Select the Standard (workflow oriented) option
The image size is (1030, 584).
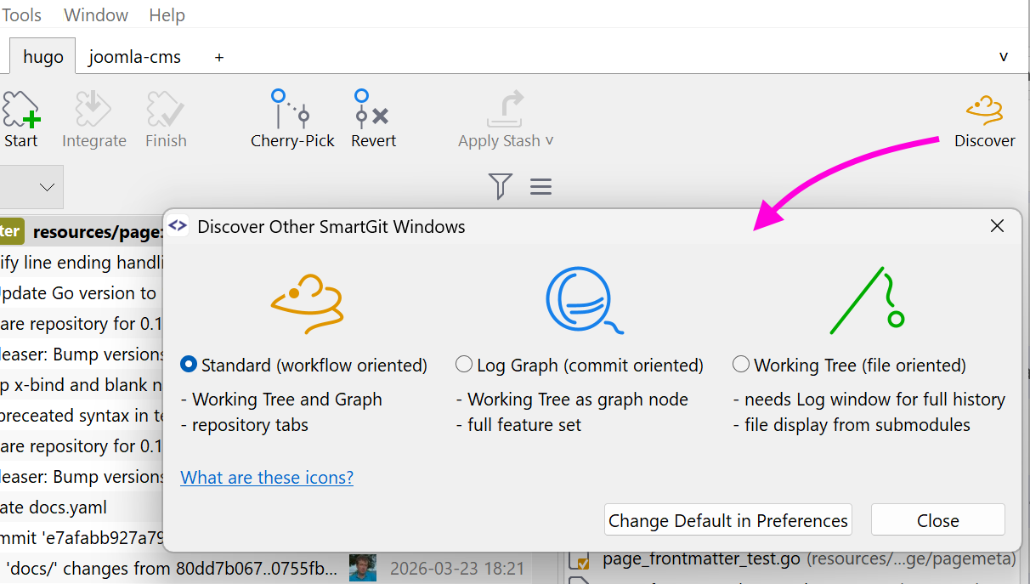coord(188,365)
